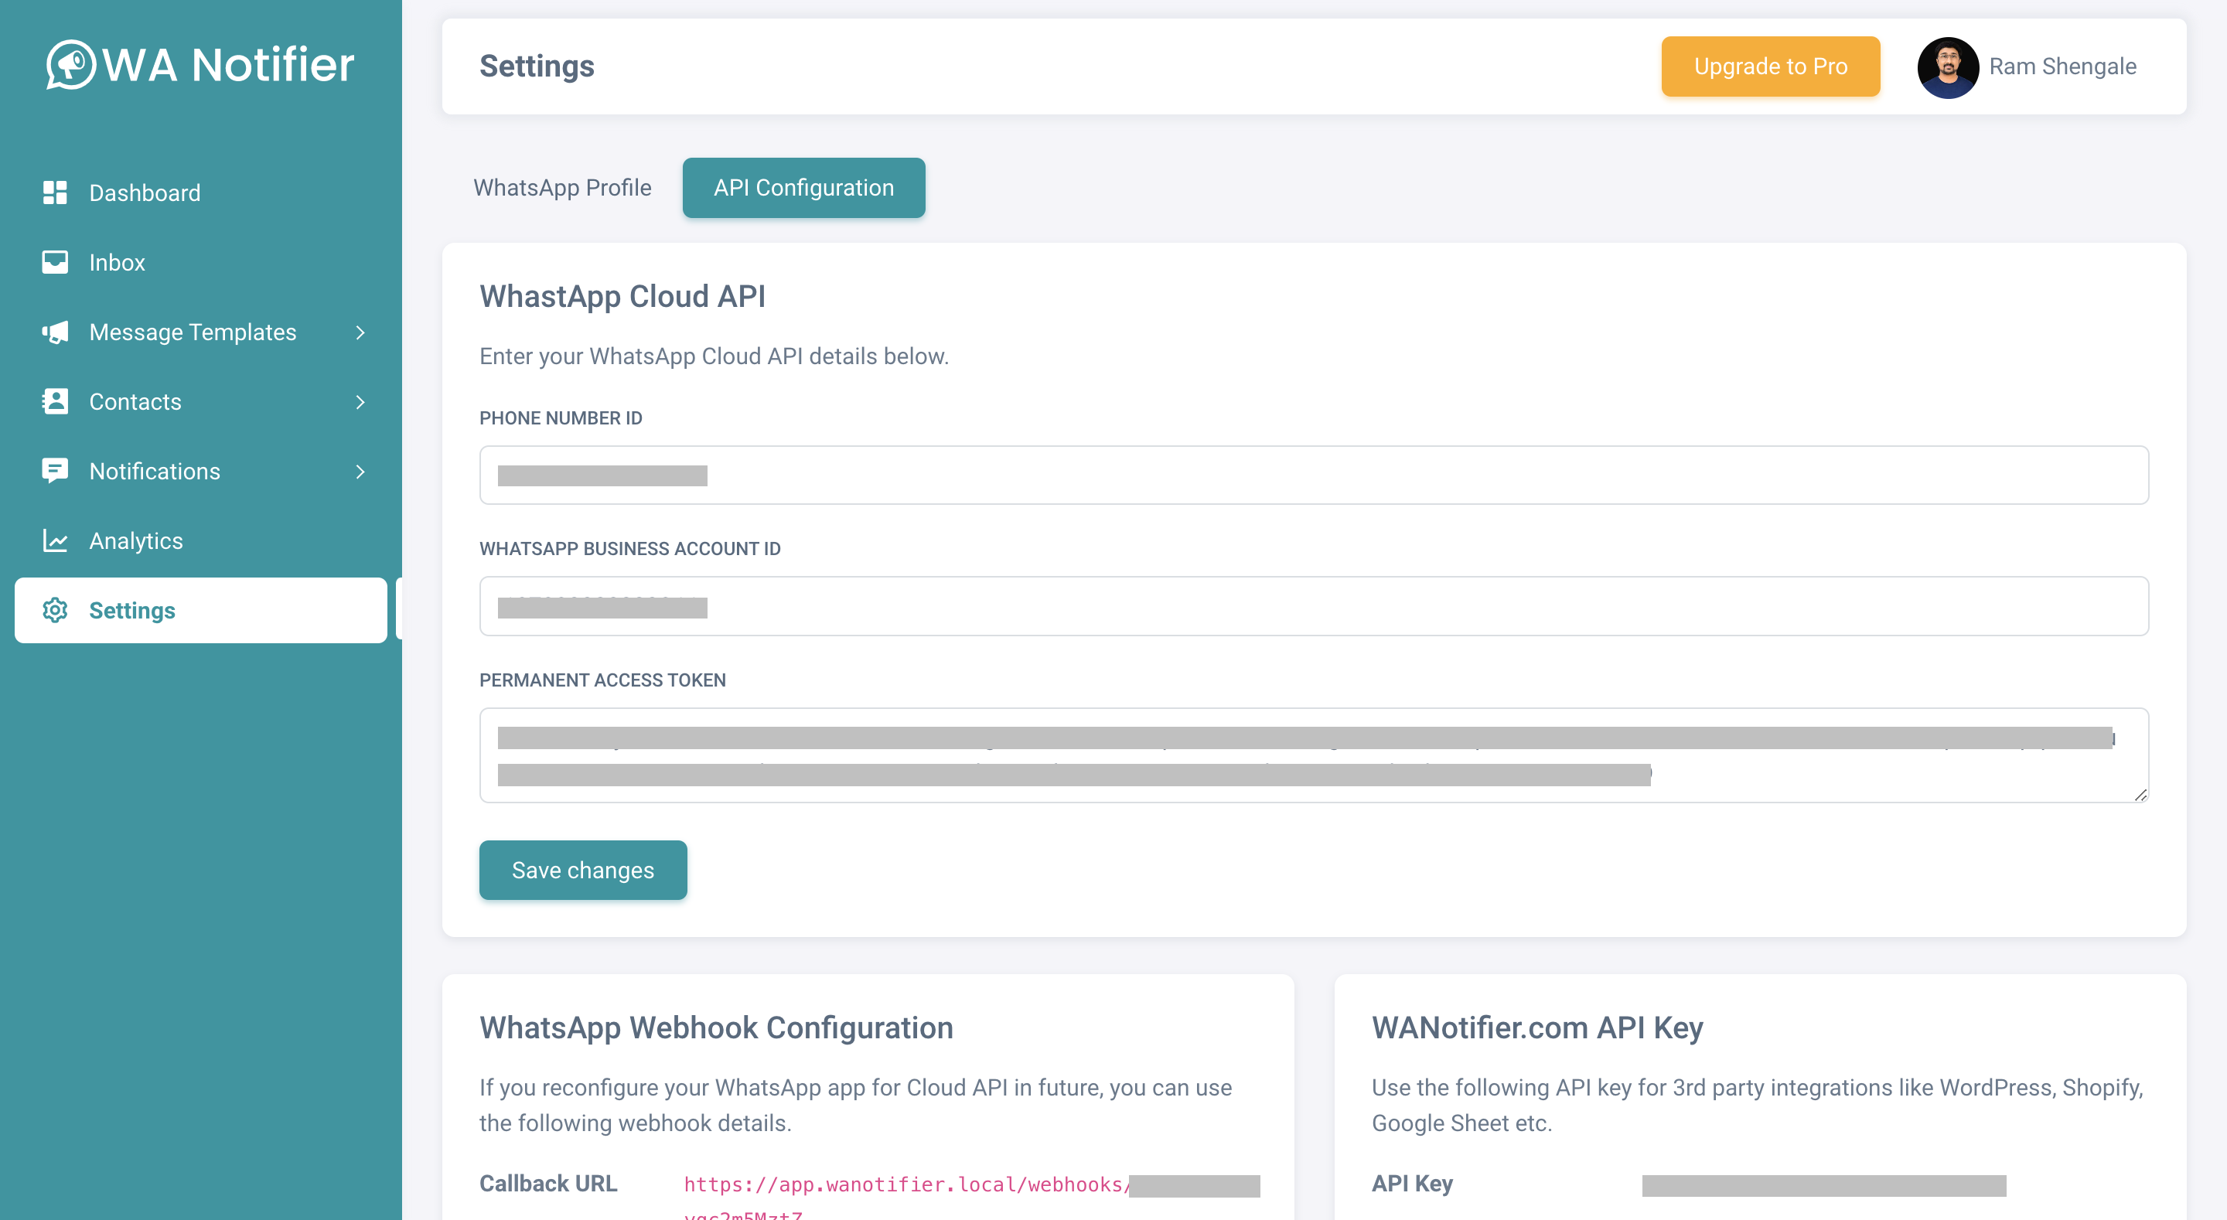Focus the WhatsApp Business Account ID field
This screenshot has height=1220, width=2227.
point(1314,607)
